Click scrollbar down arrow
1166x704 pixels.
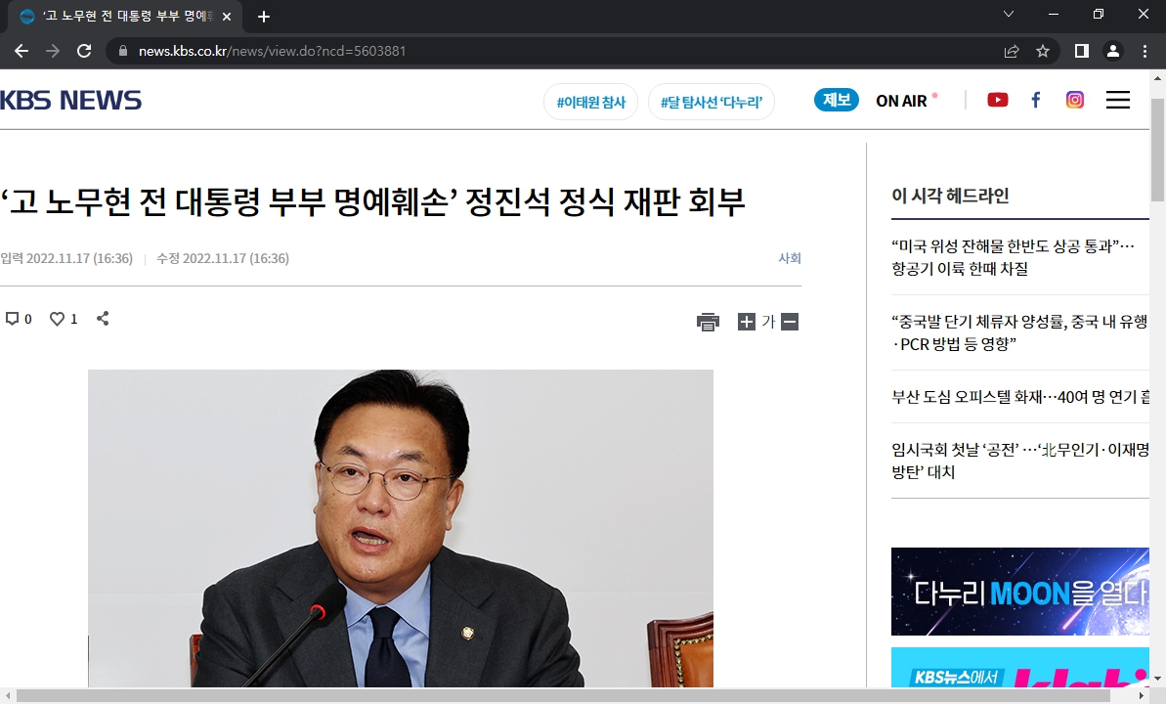1158,679
